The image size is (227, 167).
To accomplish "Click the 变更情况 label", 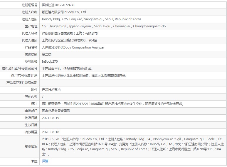I will (31, 146).
